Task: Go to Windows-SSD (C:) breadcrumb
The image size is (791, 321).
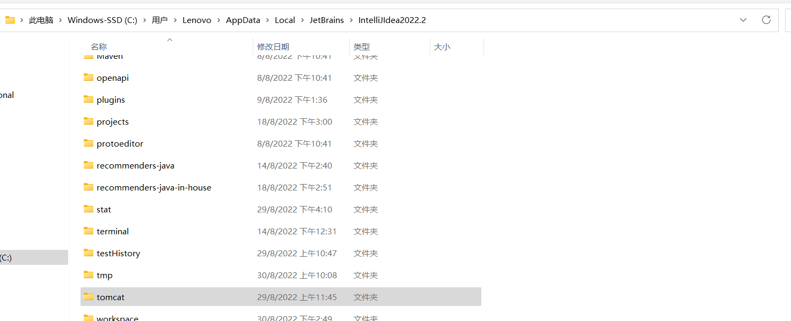Action: [102, 20]
